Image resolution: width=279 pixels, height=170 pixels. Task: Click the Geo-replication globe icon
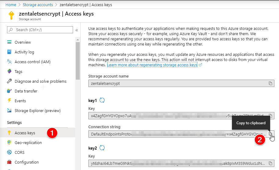click(9, 142)
